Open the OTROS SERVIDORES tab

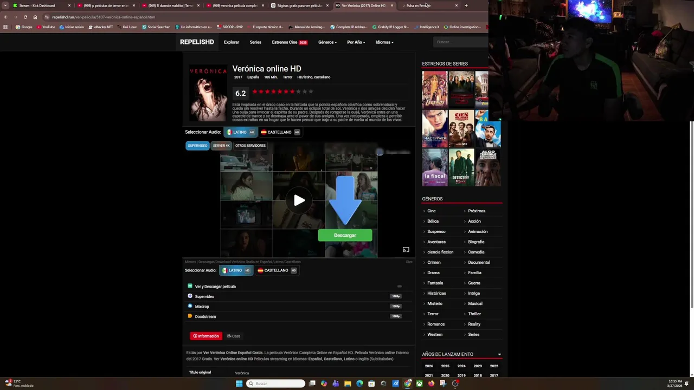point(250,146)
